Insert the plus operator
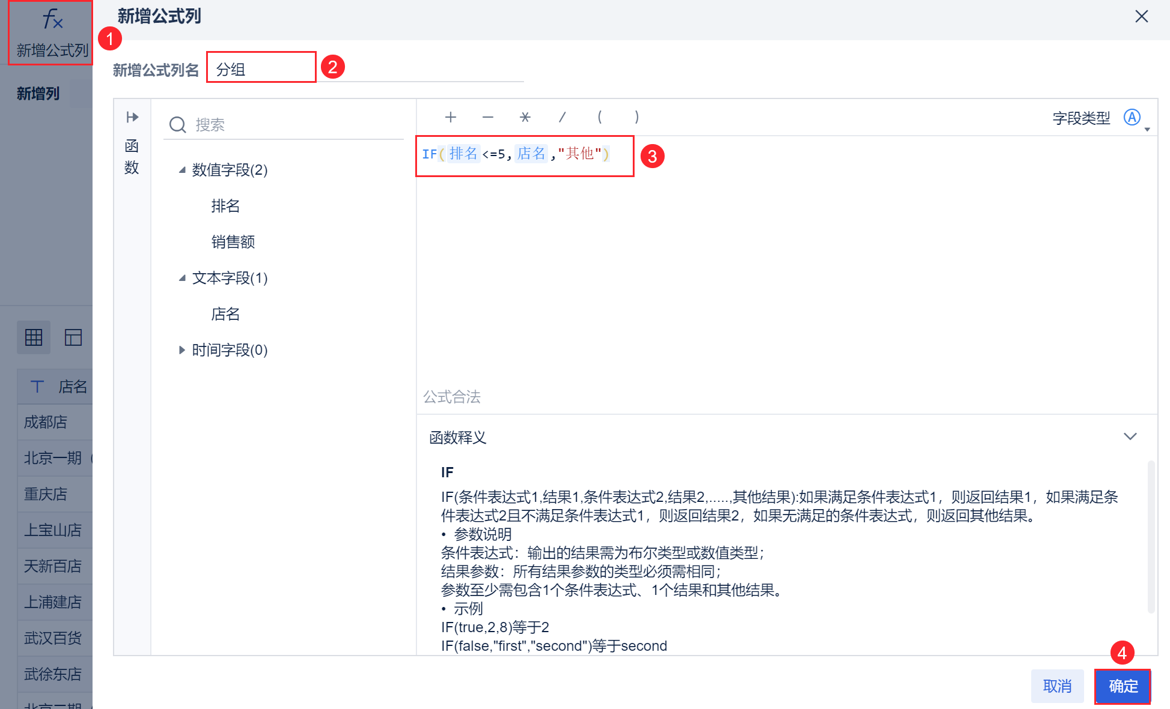The height and width of the screenshot is (709, 1170). [x=450, y=117]
